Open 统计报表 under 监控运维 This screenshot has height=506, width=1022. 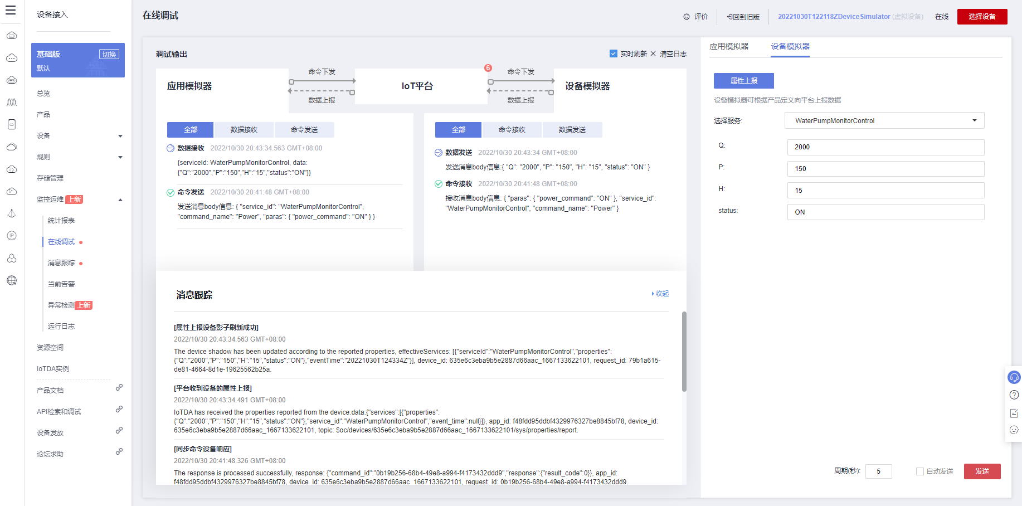coord(61,221)
